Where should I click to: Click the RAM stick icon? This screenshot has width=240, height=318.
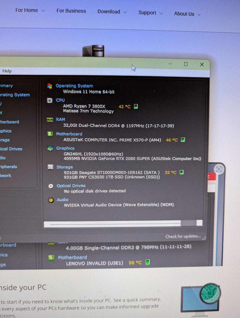coord(50,120)
